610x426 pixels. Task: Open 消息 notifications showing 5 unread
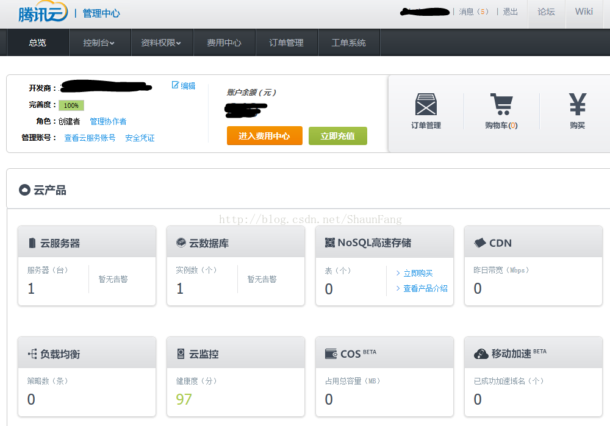474,12
